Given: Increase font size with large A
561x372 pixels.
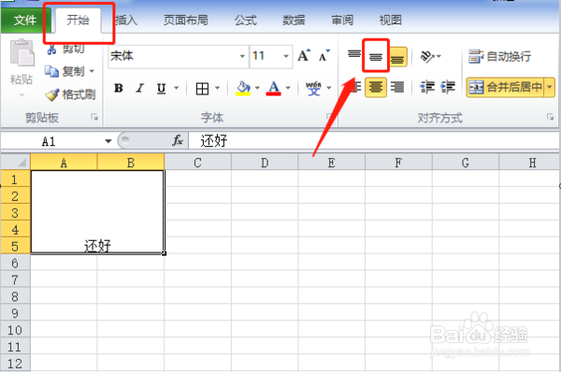Looking at the screenshot, I should (304, 56).
